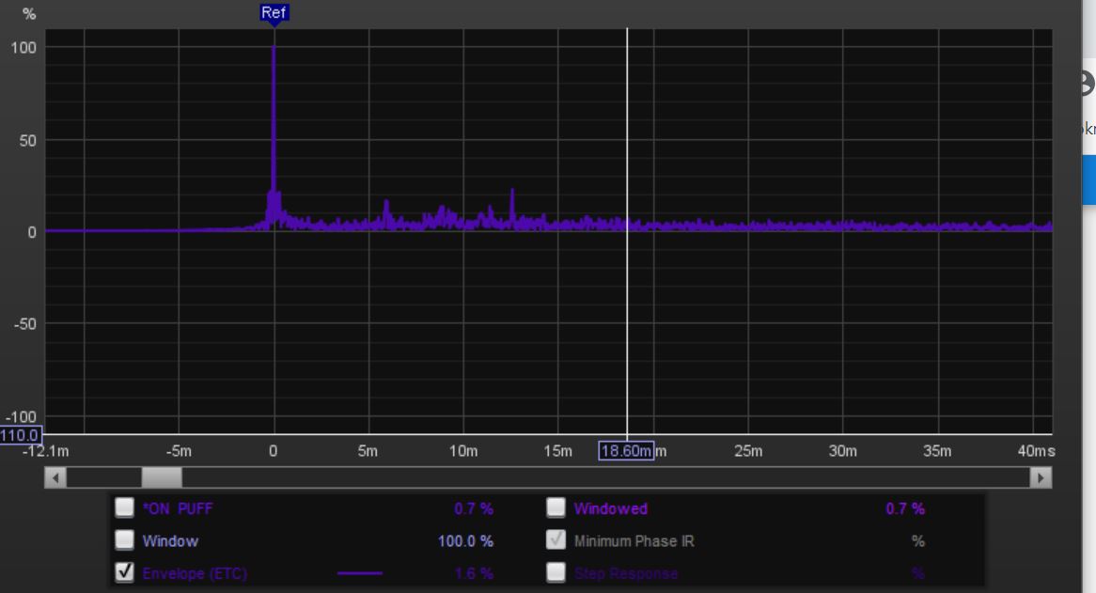Toggle the Window trace checkbox
This screenshot has height=593, width=1096.
(x=124, y=540)
